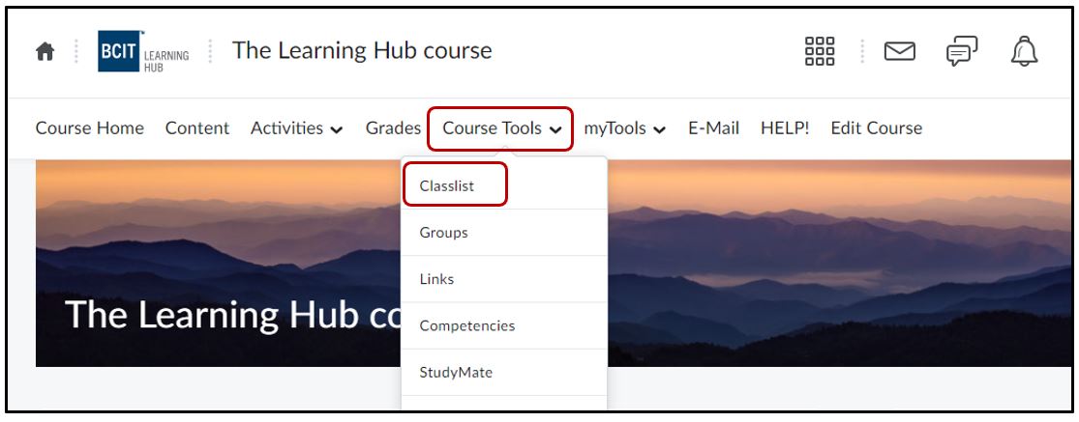Image resolution: width=1079 pixels, height=422 pixels.
Task: Open the course selector grid icon
Action: (820, 51)
